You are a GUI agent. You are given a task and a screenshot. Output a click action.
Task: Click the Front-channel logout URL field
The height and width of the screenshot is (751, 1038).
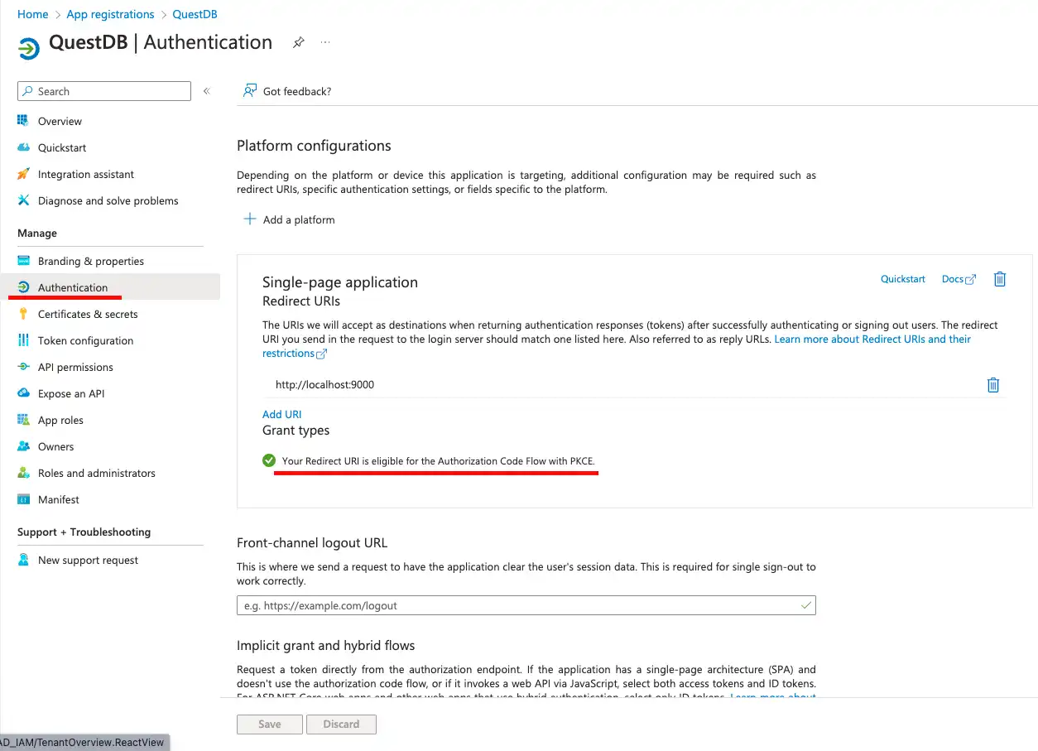click(x=526, y=605)
